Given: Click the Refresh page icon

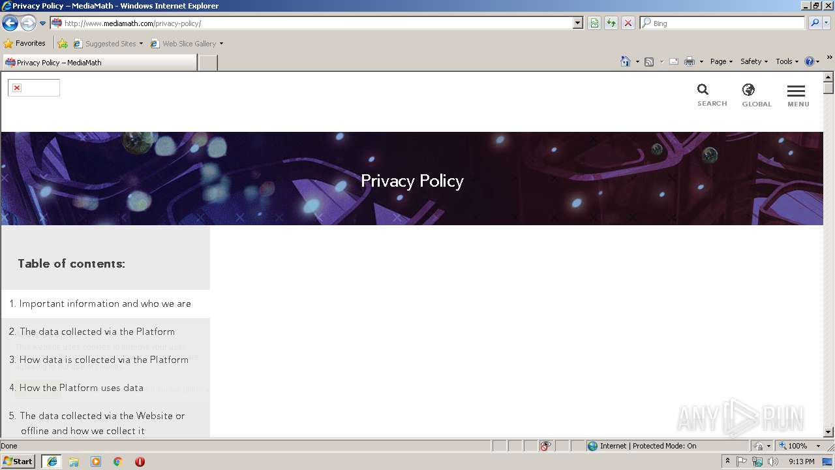Looking at the screenshot, I should (x=611, y=23).
